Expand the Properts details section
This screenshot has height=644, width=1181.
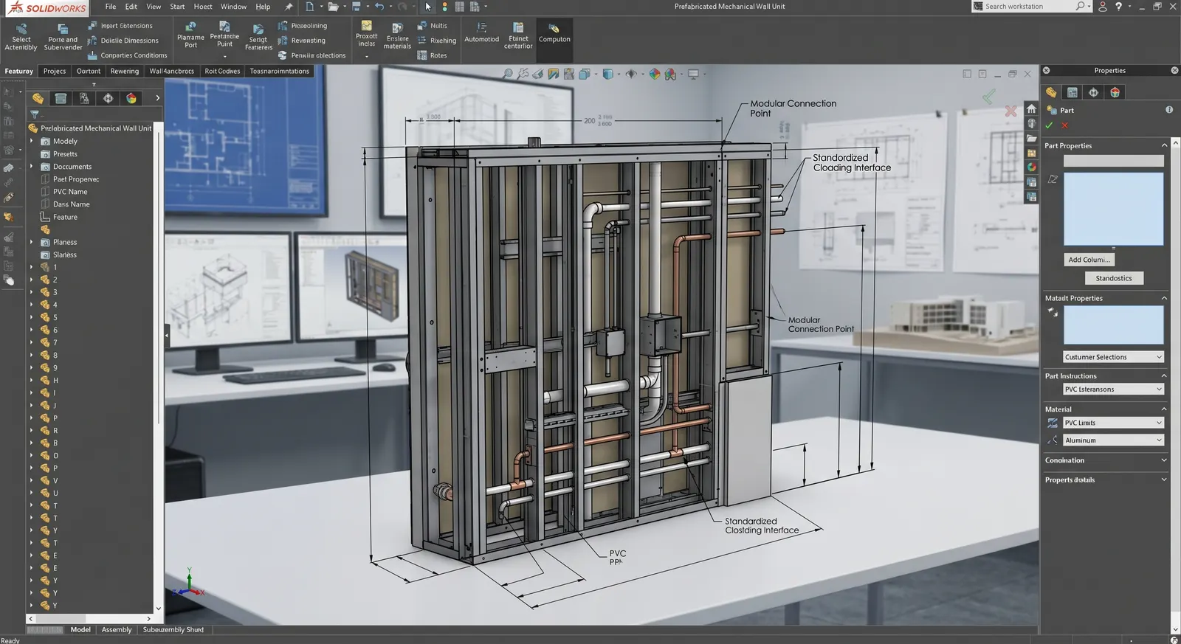pyautogui.click(x=1164, y=479)
